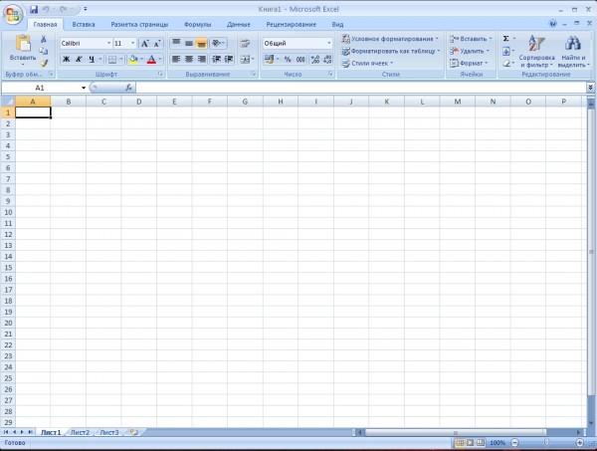Click zoom slider thumb
This screenshot has width=597, height=451.
coord(546,443)
